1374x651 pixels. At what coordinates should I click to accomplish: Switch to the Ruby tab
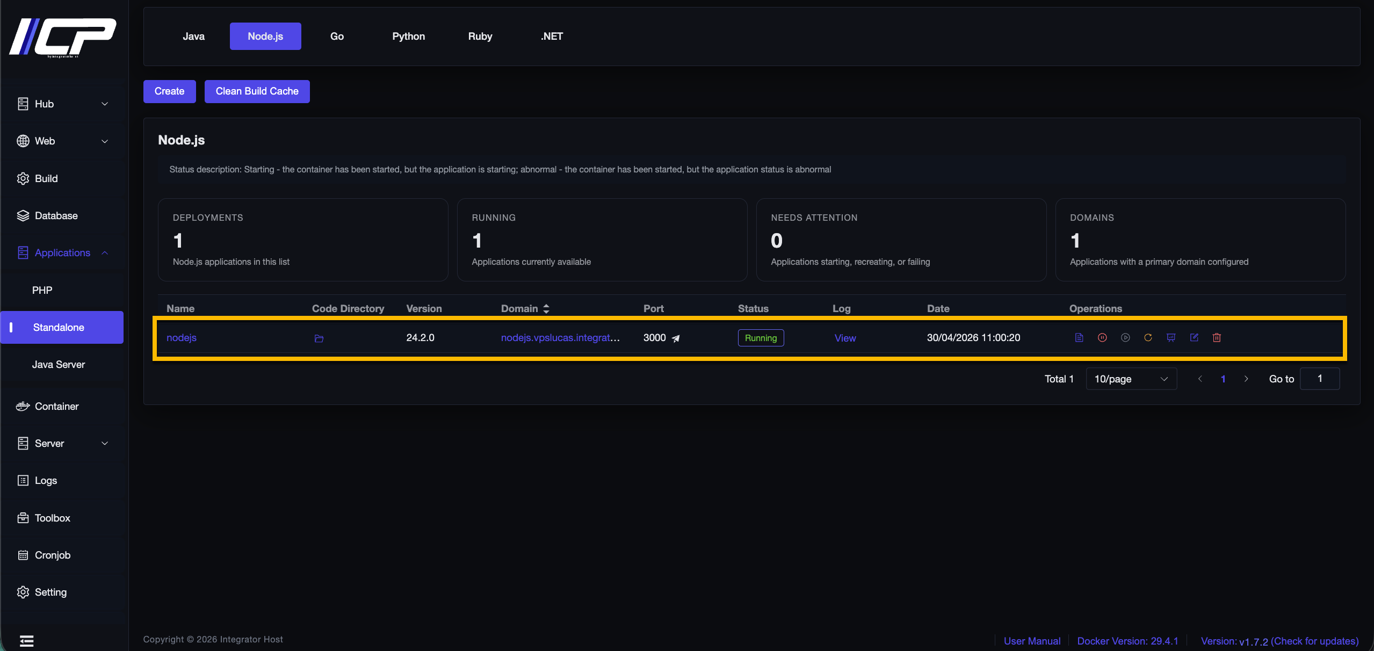480,36
